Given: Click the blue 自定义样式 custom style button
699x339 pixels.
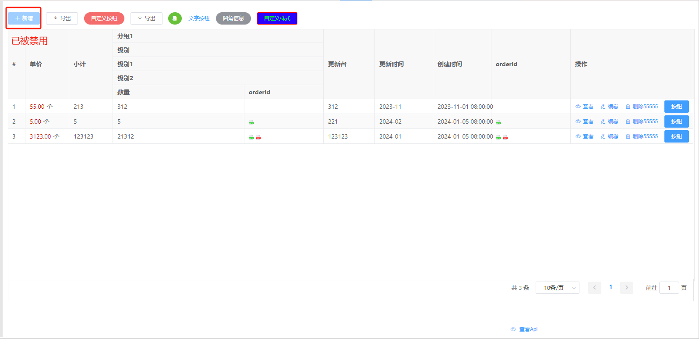Looking at the screenshot, I should [277, 18].
